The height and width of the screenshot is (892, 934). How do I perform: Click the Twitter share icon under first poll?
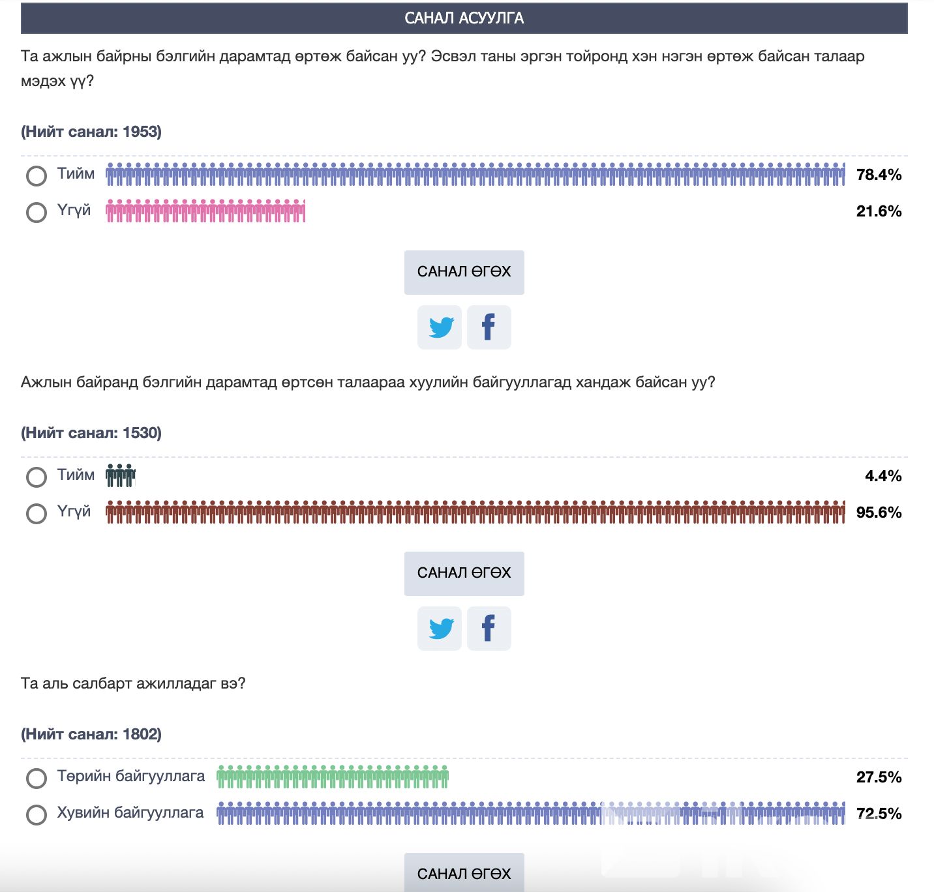tap(440, 327)
